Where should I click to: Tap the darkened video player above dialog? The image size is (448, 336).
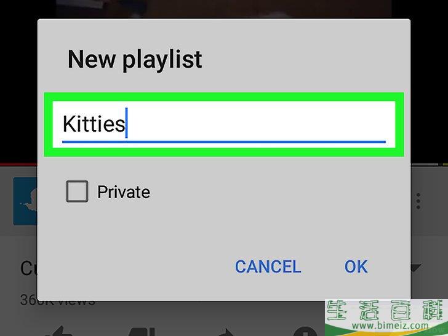(224, 9)
